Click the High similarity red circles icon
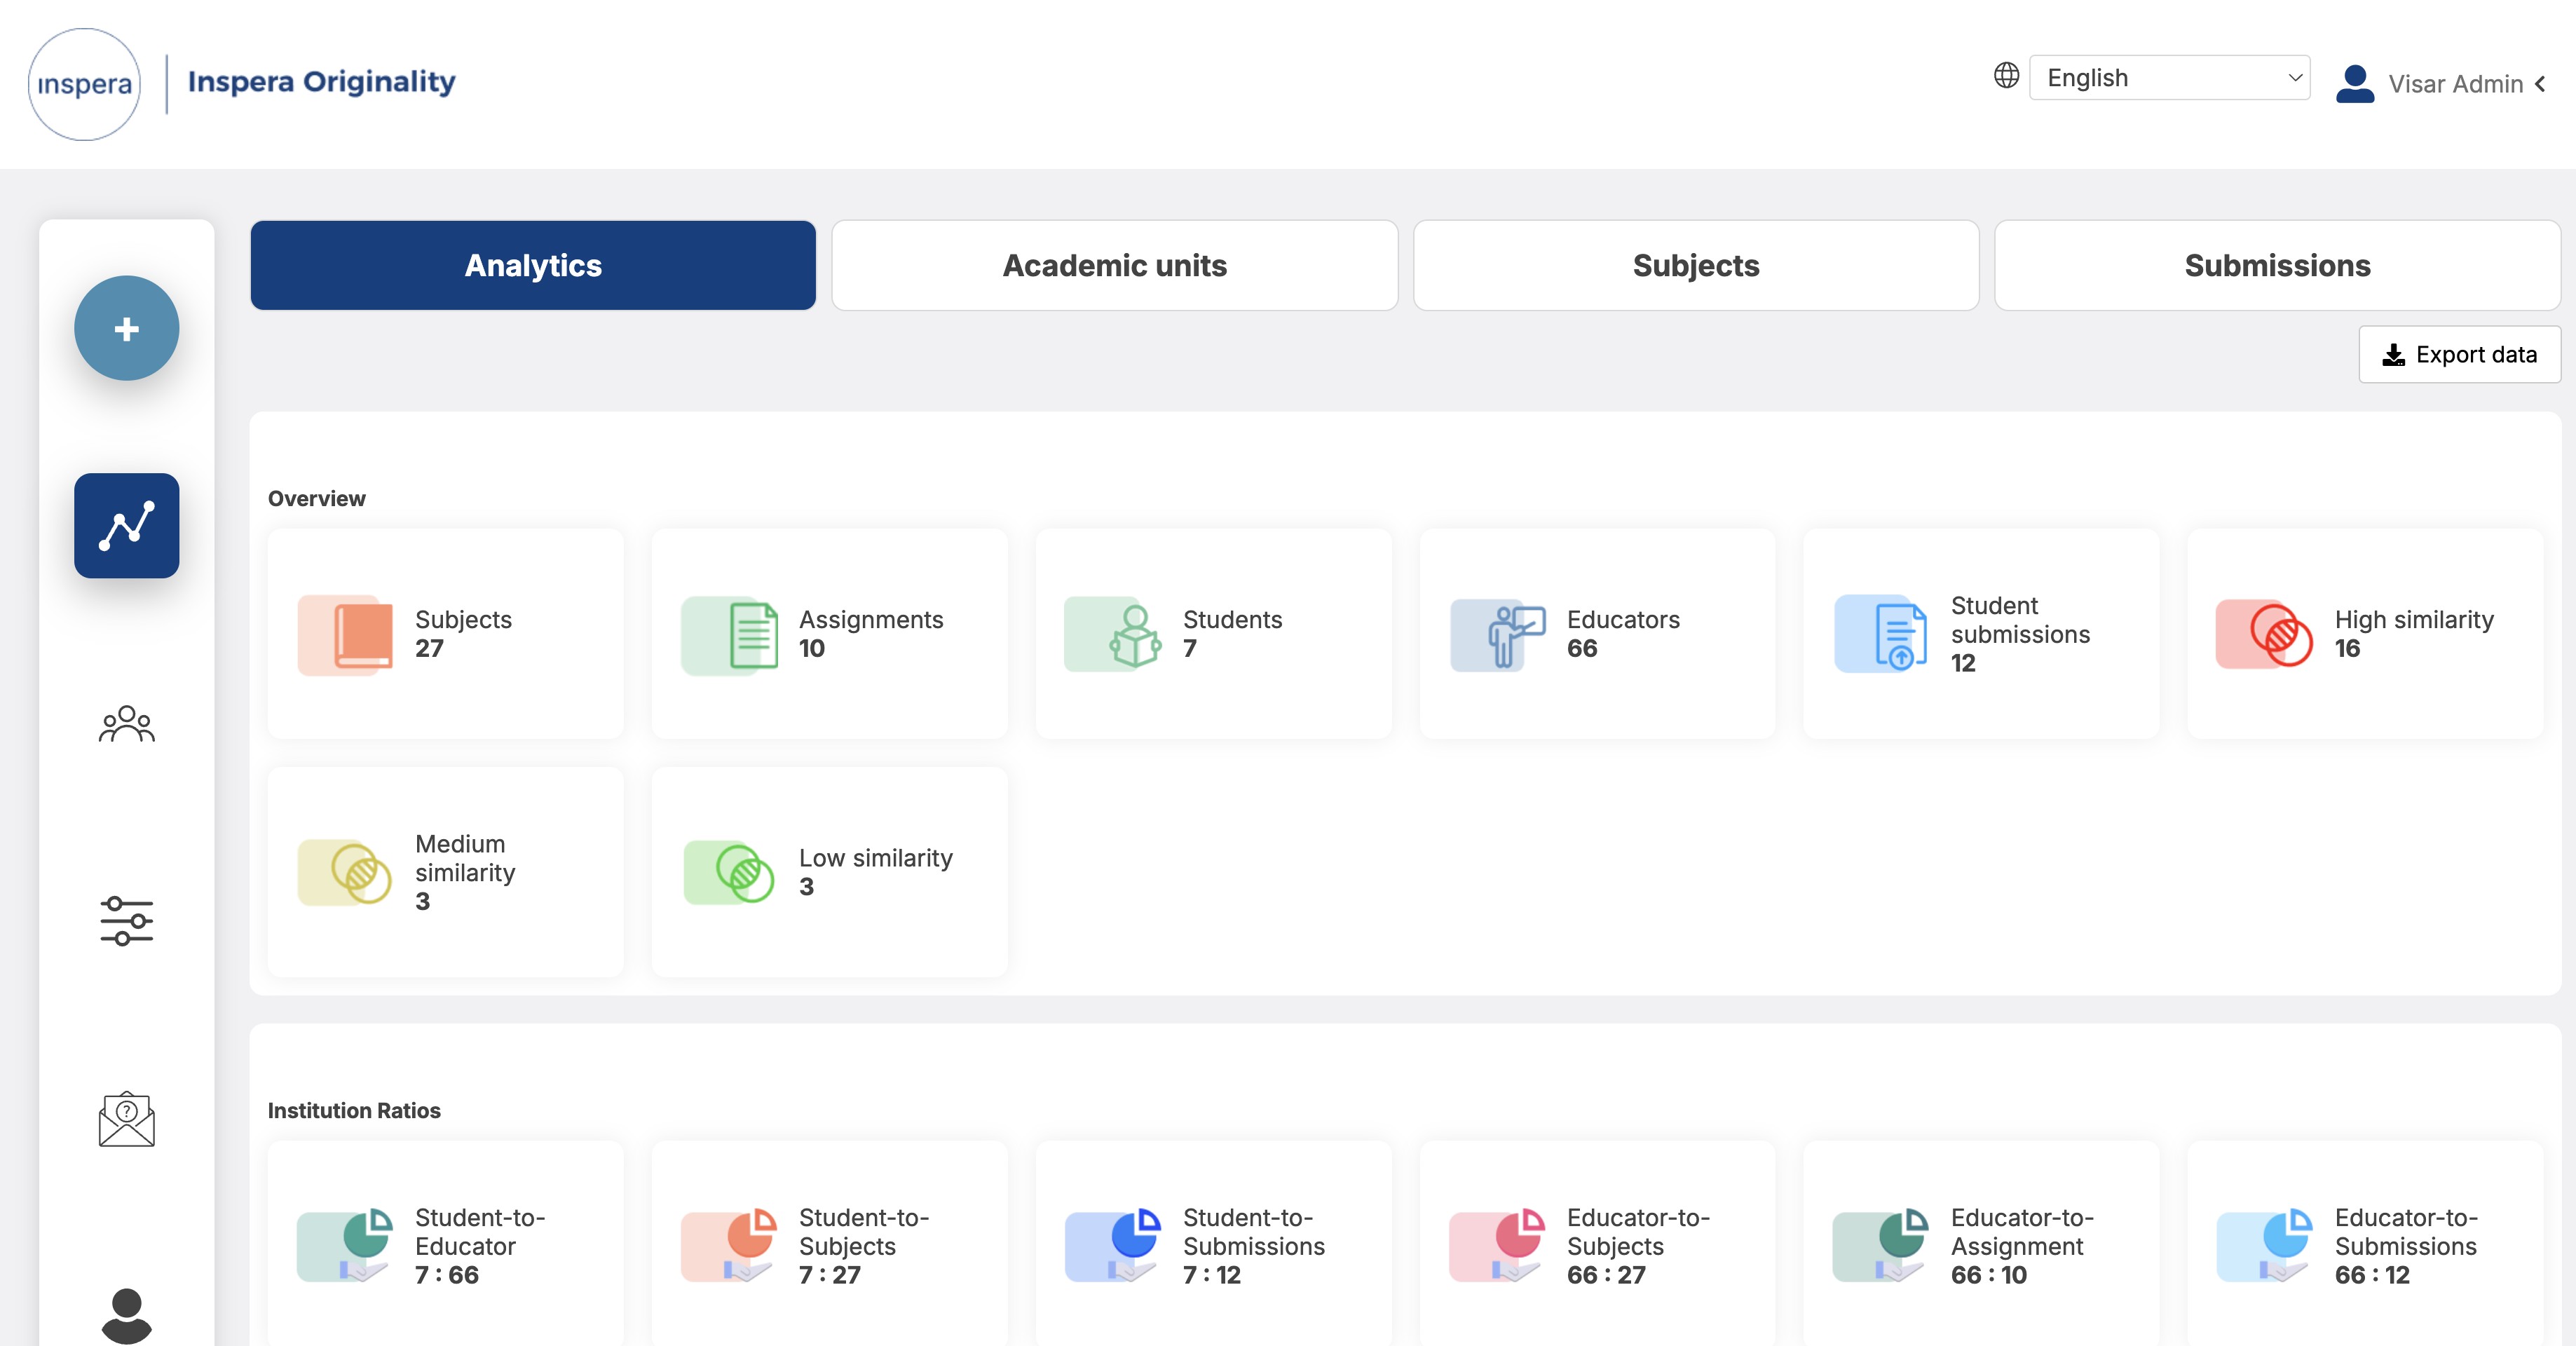The height and width of the screenshot is (1346, 2576). click(x=2265, y=634)
